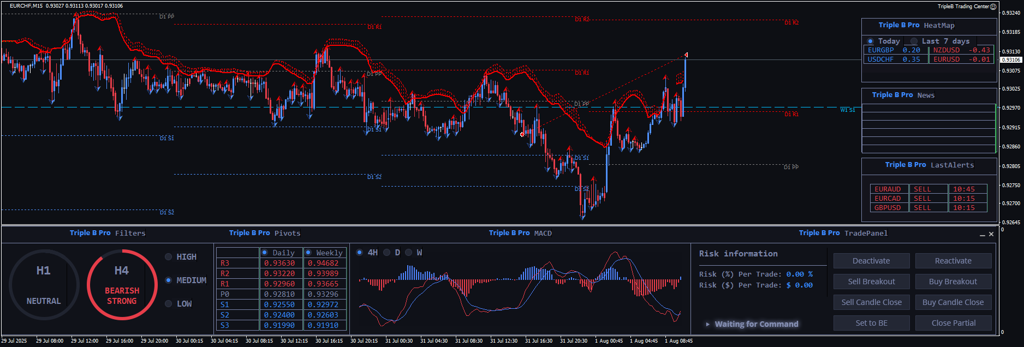The height and width of the screenshot is (347, 1024).
Task: Click the arrow marker at latest candle
Action: pos(686,55)
